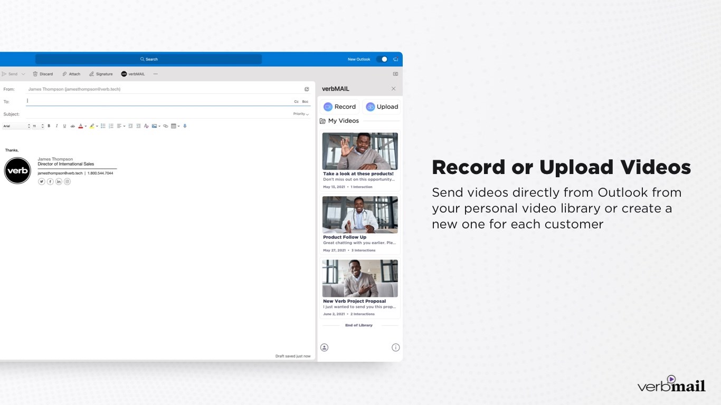Toggle the New Outlook switch
Screen dimensions: 721x405
(382, 59)
